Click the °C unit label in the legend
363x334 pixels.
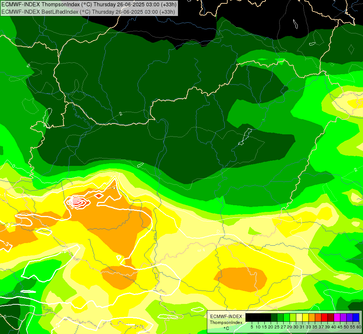227,328
